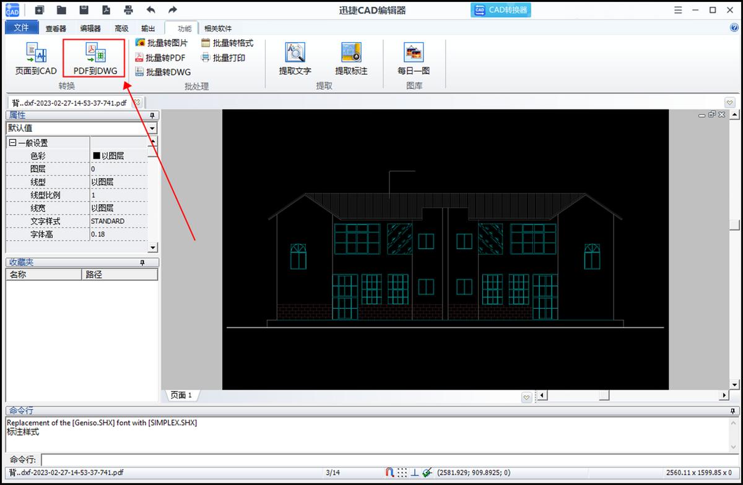Toggle snap mode in the status bar
This screenshot has height=485, width=743.
point(389,472)
